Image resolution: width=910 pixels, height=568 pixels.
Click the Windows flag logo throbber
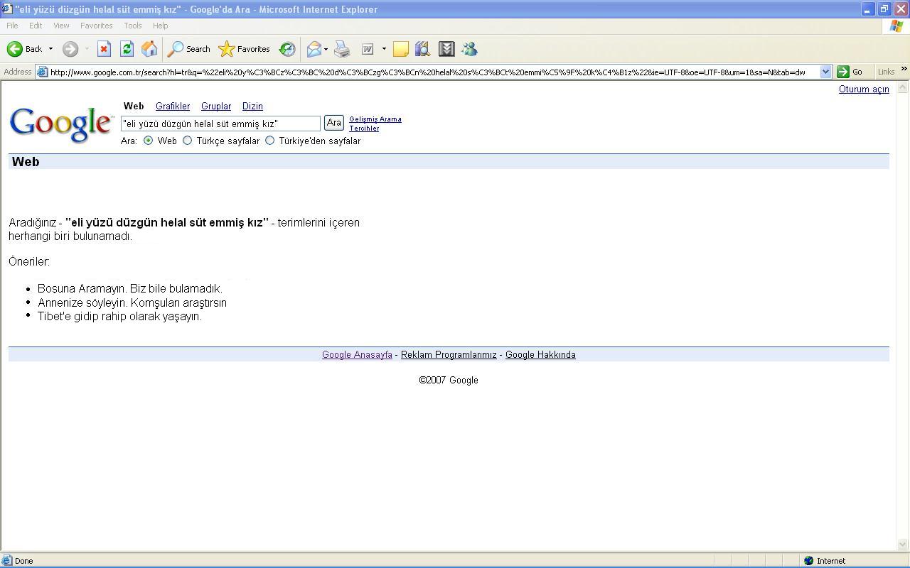[x=896, y=26]
